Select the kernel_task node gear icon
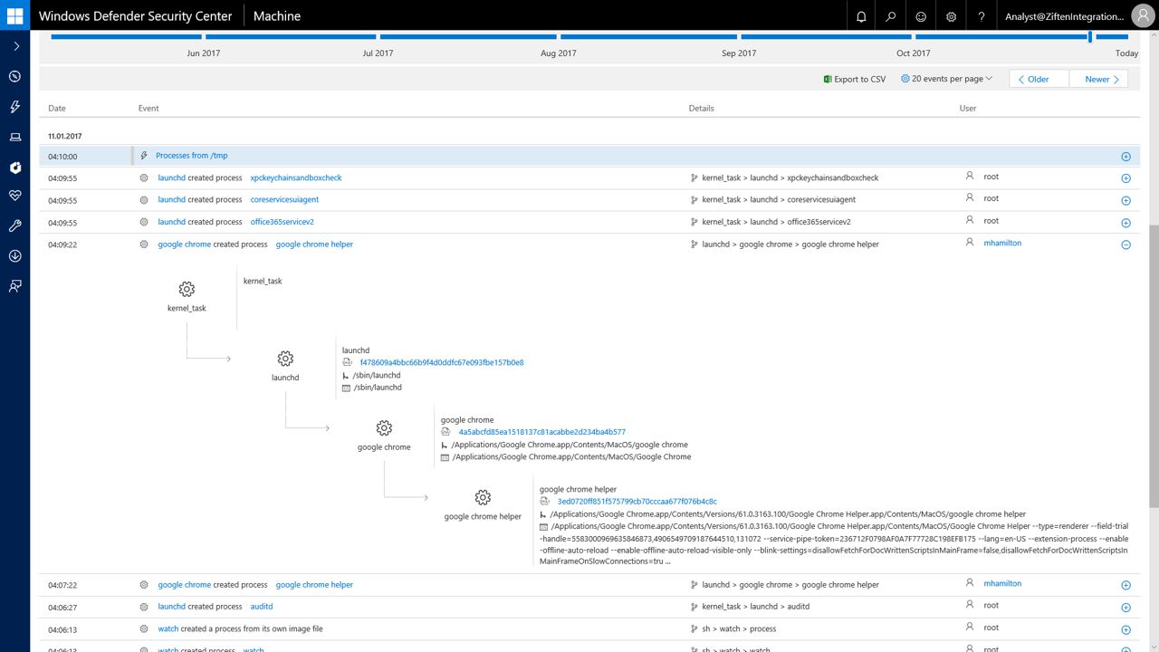 point(187,289)
